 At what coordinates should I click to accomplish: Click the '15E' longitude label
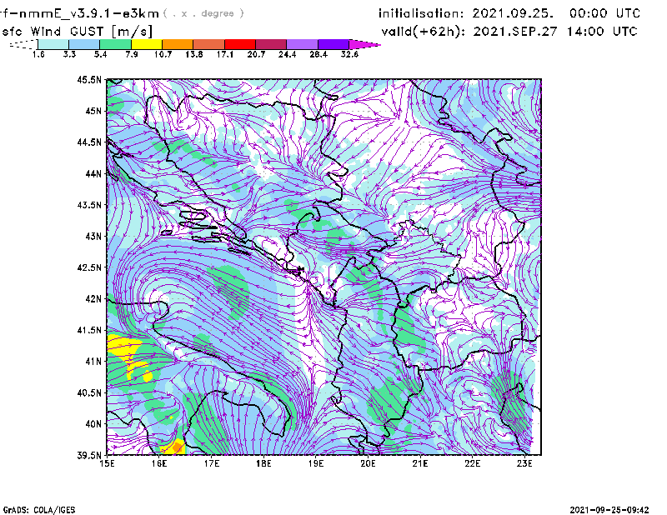(x=107, y=463)
